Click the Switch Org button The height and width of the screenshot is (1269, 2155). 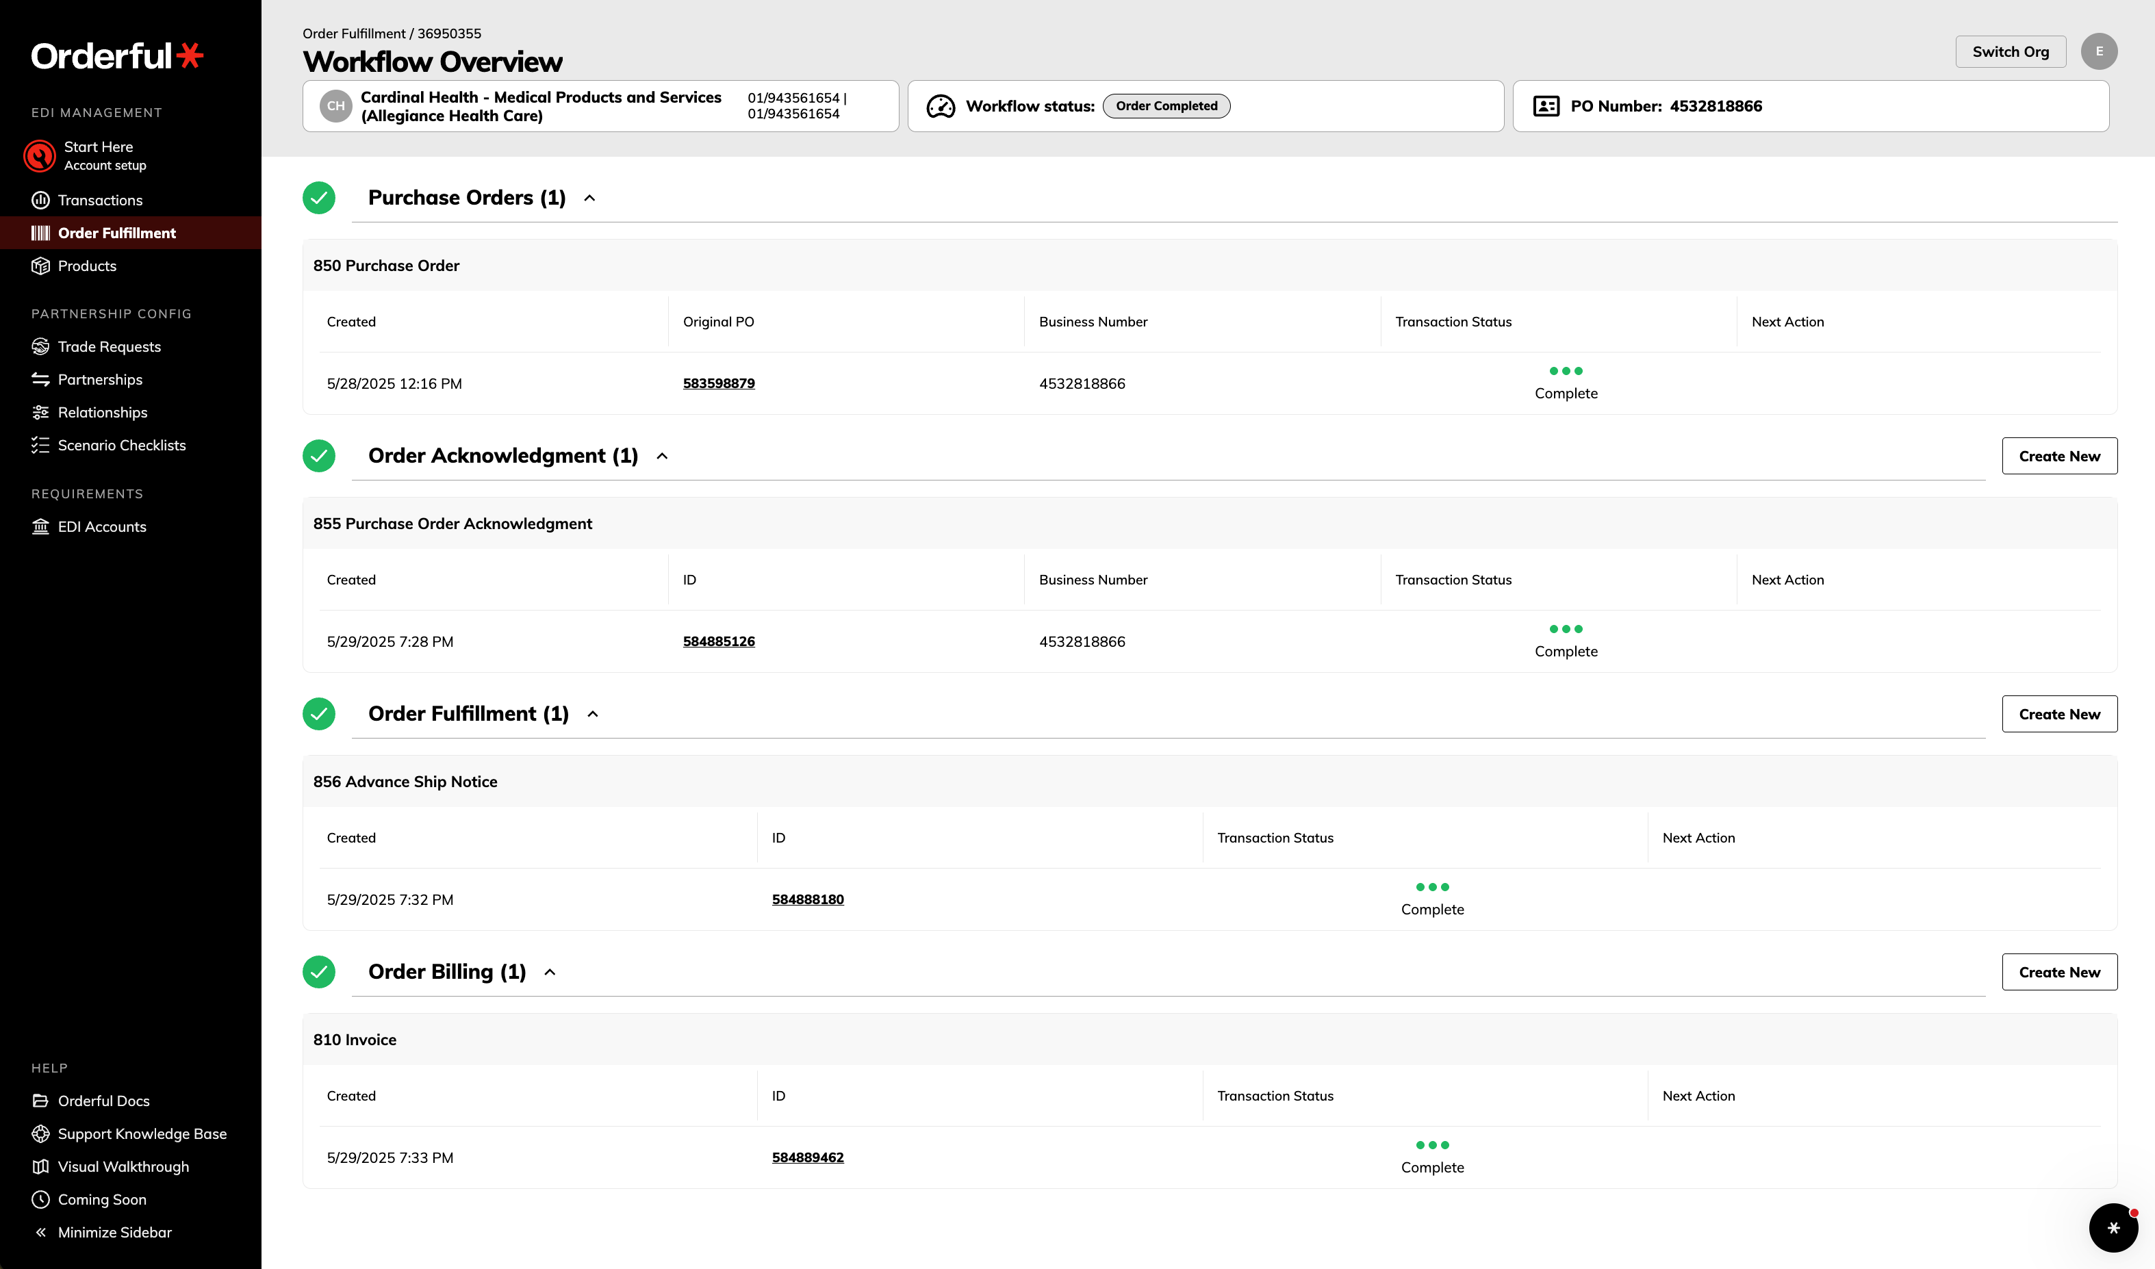pos(2011,51)
